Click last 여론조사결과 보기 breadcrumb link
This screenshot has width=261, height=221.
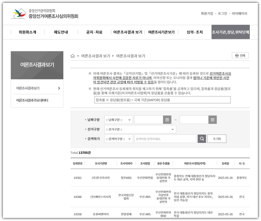(131, 56)
